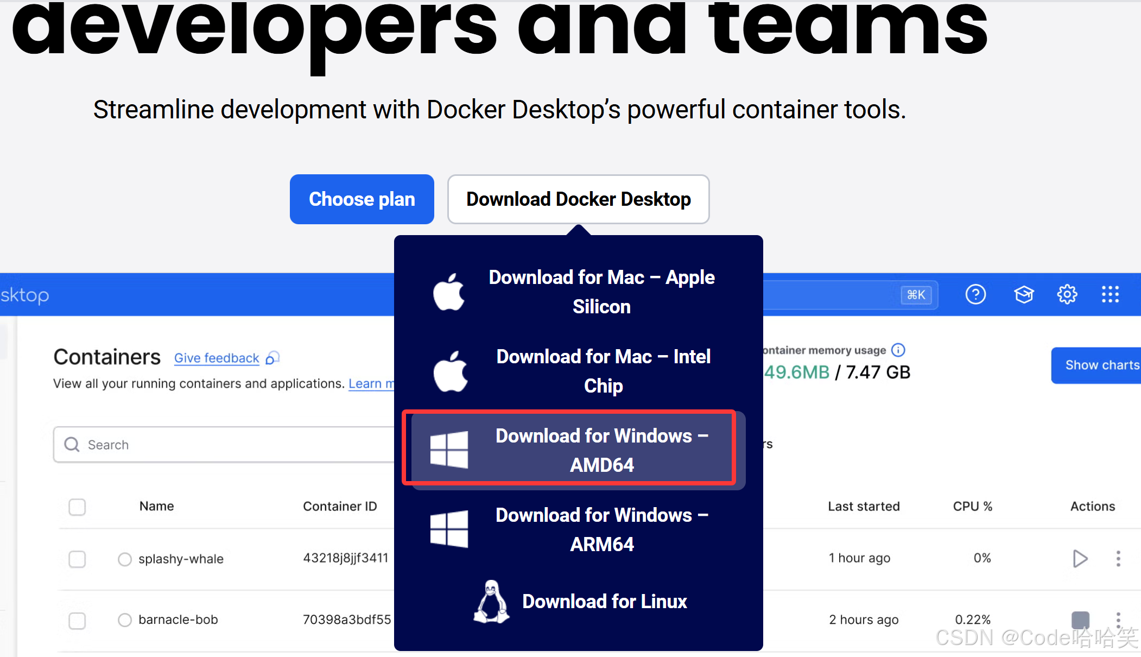Click the Apple logo beside Intel Chip
The image size is (1141, 657).
450,371
